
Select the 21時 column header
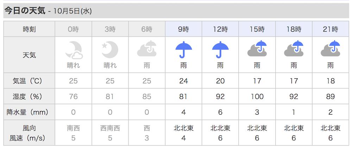click(331, 29)
